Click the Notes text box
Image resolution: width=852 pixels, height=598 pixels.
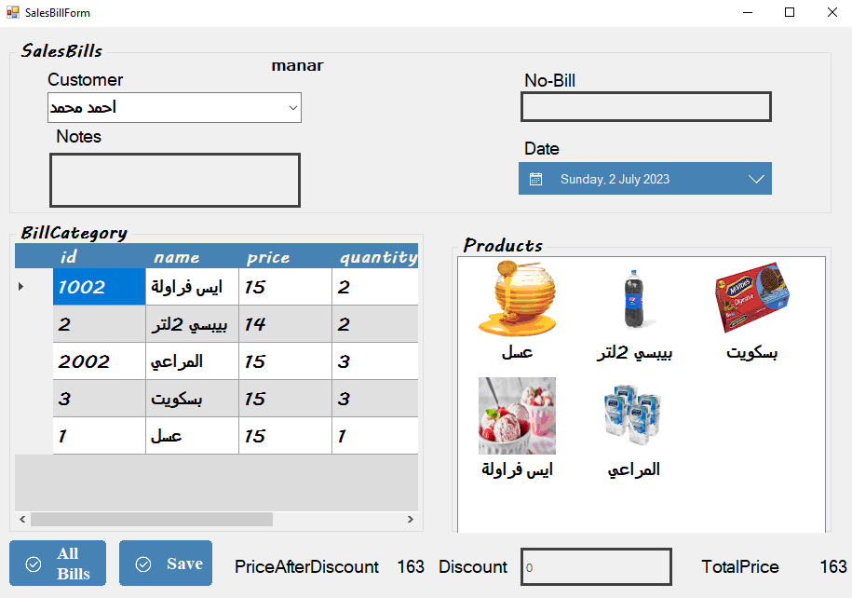(174, 180)
